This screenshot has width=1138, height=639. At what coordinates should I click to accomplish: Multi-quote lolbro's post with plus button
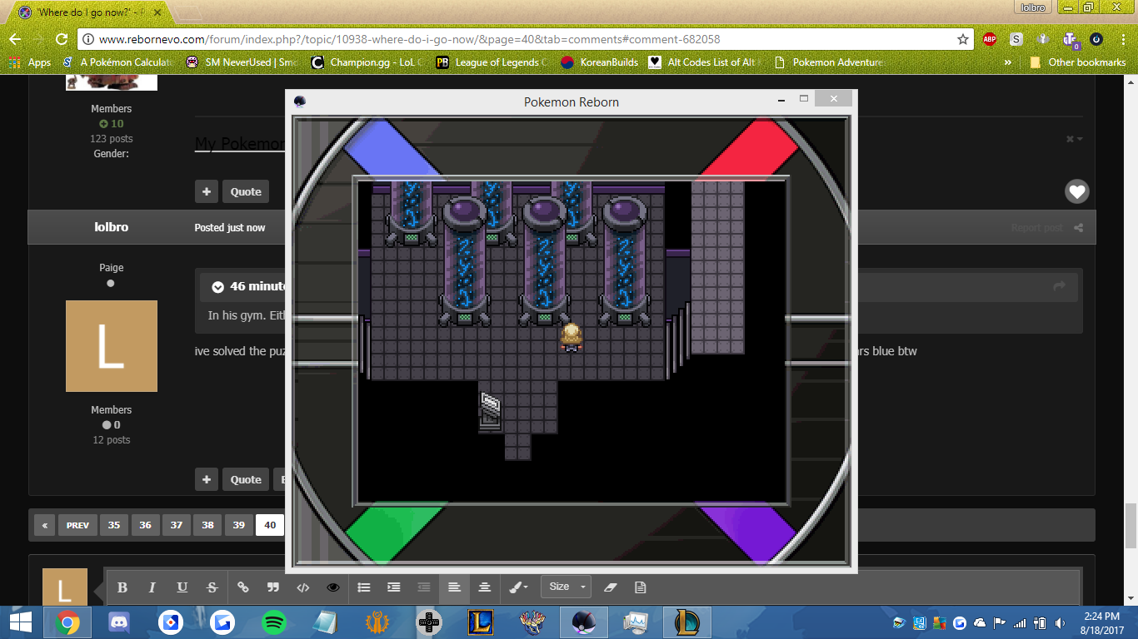click(x=207, y=479)
